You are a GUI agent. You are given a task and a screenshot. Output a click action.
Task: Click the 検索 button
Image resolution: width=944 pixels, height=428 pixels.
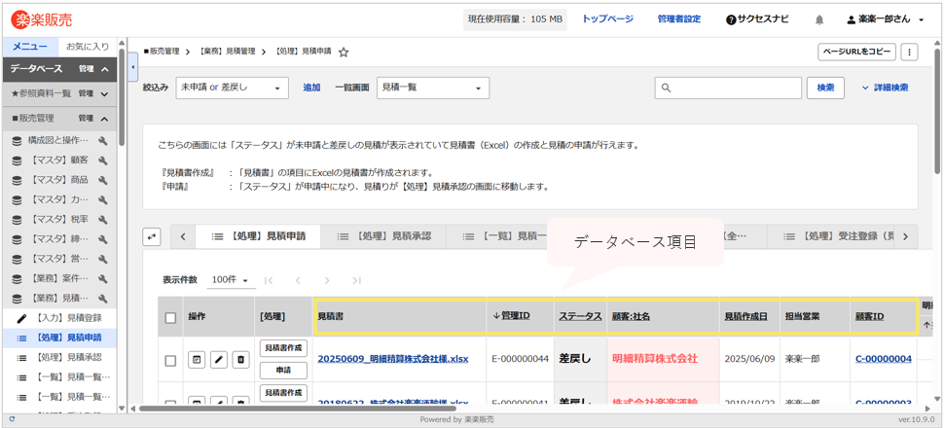tap(825, 88)
